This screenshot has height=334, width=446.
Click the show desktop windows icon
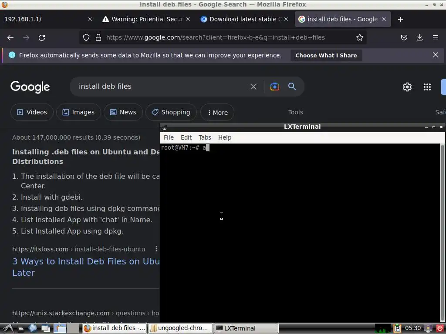(x=45, y=329)
